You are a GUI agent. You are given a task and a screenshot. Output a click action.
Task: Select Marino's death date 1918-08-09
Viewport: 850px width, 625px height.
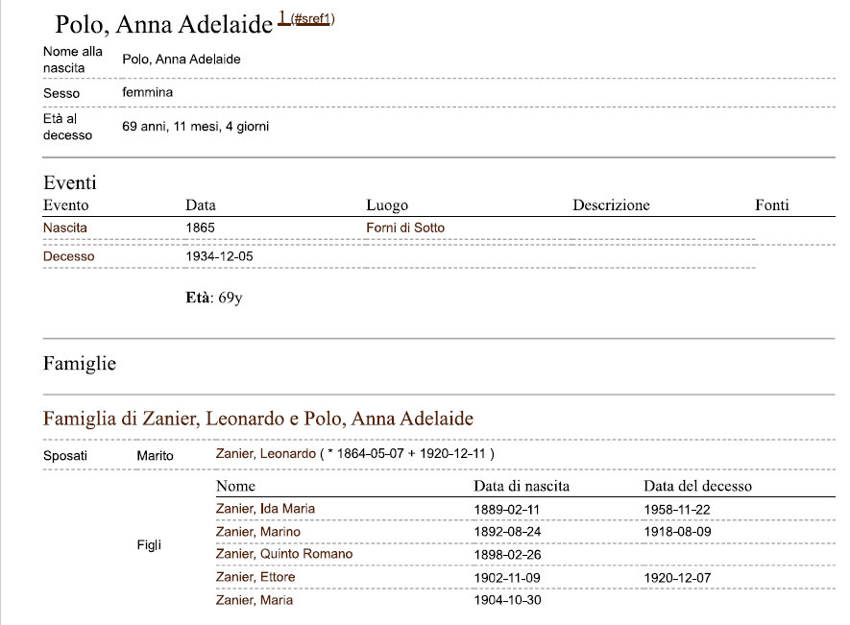point(678,532)
